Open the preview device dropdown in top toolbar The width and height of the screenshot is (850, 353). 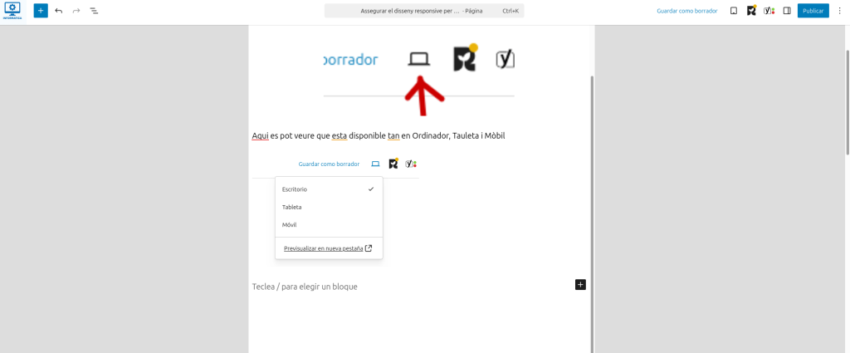click(x=734, y=11)
